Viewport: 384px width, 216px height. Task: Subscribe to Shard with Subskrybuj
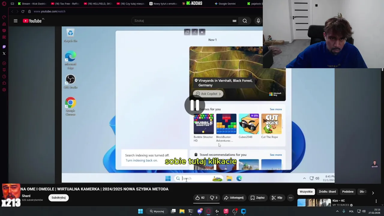click(58, 198)
